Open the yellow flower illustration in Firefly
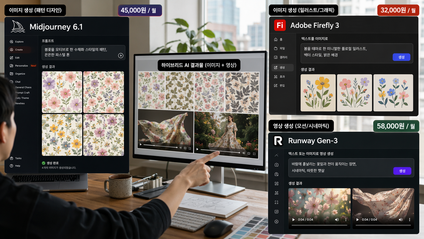 click(318, 93)
